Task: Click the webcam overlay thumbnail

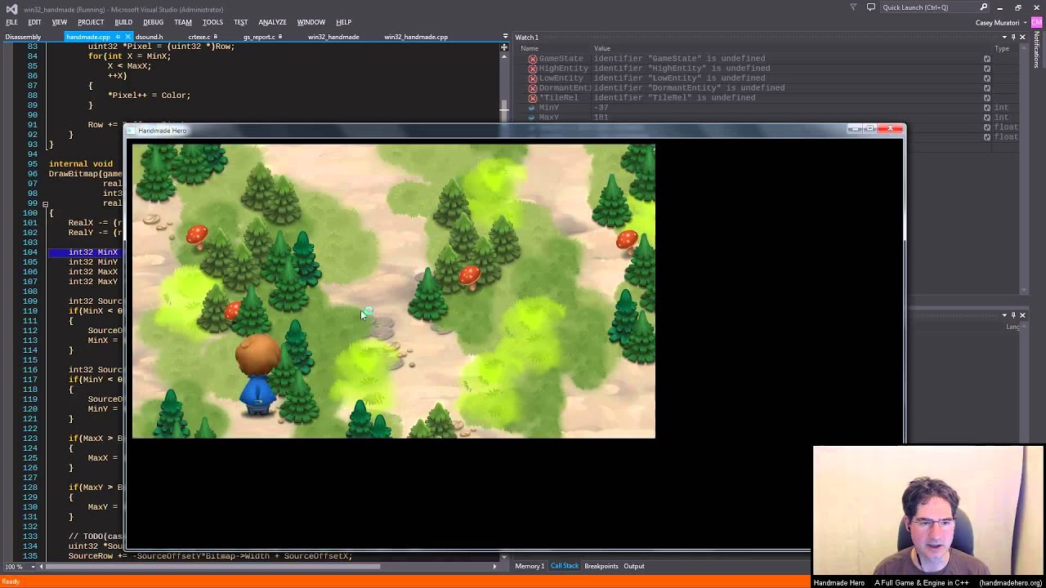Action: point(928,510)
